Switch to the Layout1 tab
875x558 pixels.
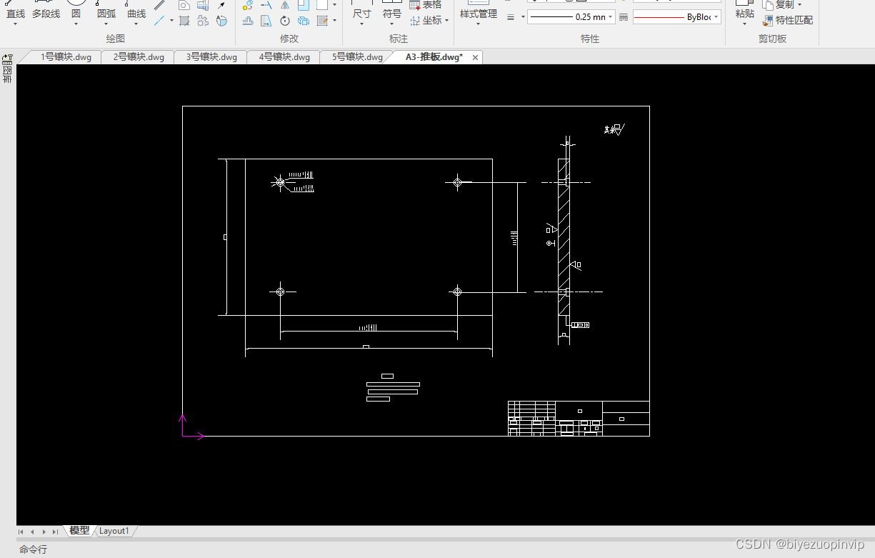coord(114,531)
